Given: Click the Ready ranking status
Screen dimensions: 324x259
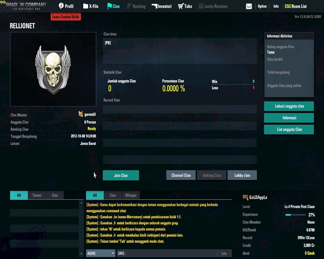Looking at the screenshot, I should click(92, 129).
